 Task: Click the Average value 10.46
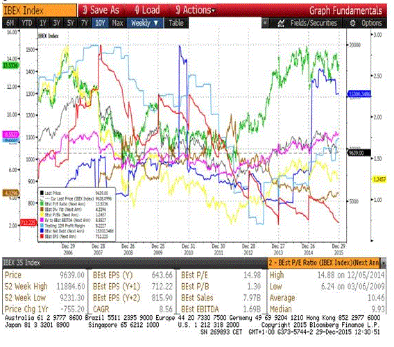[x=376, y=298]
